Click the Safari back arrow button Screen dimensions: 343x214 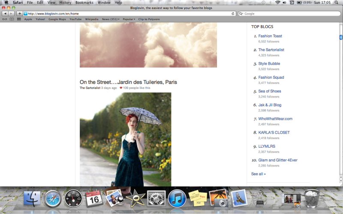point(5,14)
